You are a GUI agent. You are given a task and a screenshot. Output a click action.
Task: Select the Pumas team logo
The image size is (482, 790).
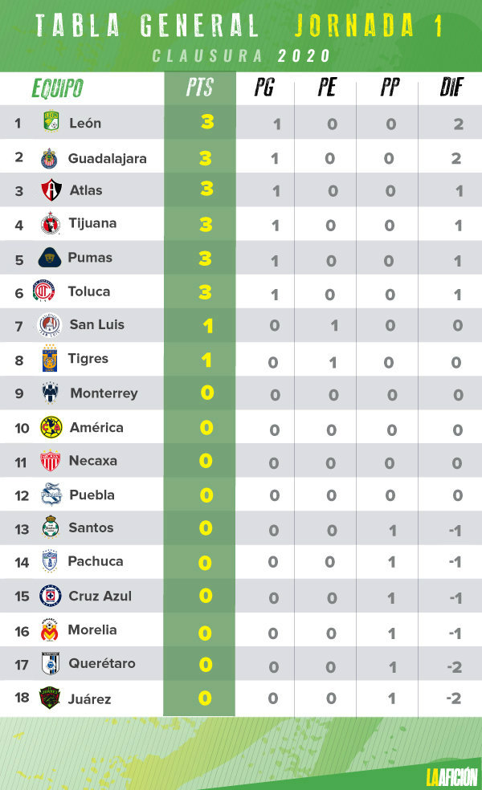point(50,258)
